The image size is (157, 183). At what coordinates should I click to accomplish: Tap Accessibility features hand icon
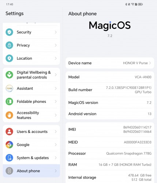point(9,115)
